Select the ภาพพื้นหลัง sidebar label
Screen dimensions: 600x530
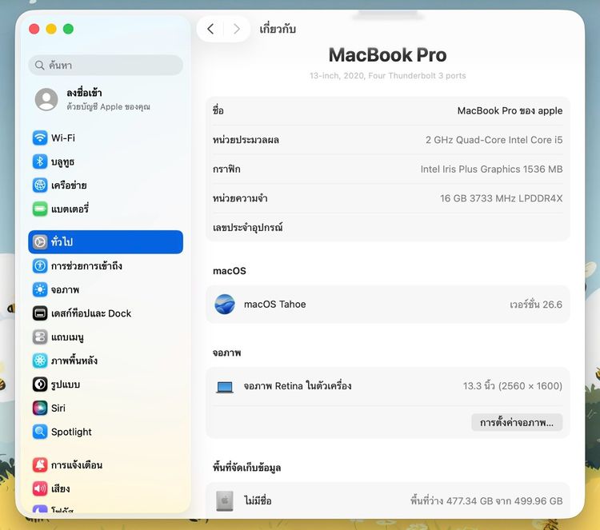tap(74, 361)
